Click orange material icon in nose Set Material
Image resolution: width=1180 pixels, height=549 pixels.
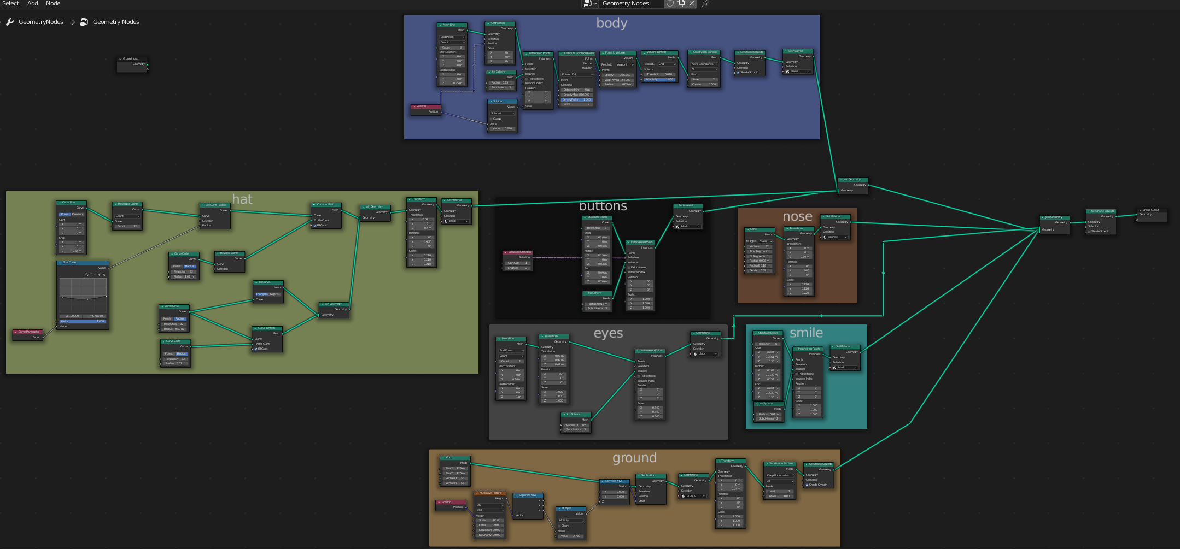825,237
